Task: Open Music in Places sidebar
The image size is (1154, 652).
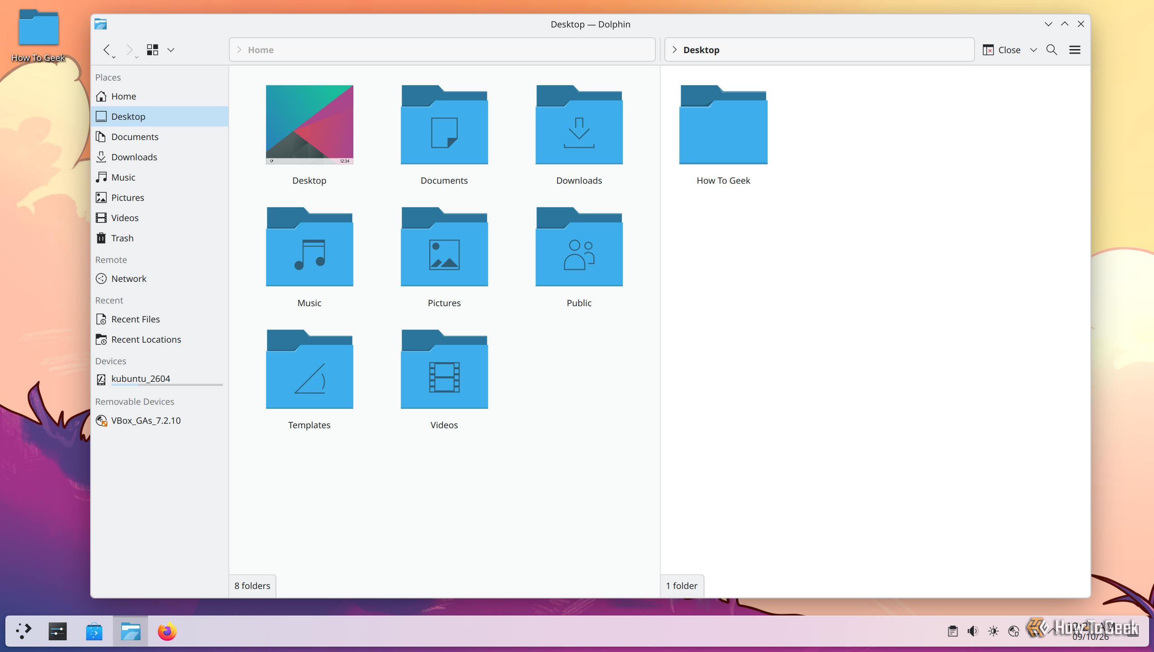Action: pyautogui.click(x=160, y=177)
